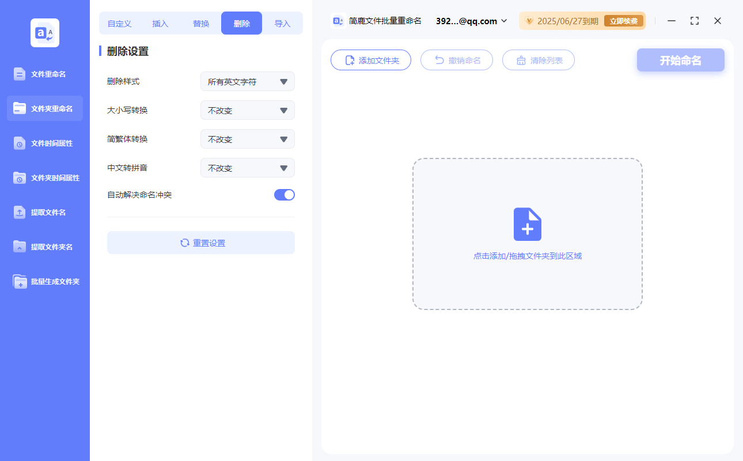
Task: Click the 添加文件夹 button
Action: pos(371,61)
